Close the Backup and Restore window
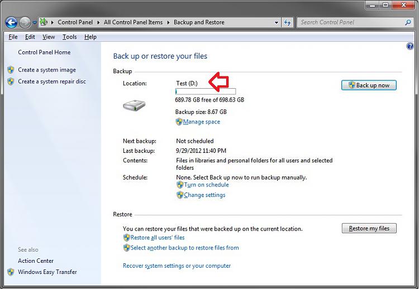Image resolution: width=419 pixels, height=289 pixels. 403,5
